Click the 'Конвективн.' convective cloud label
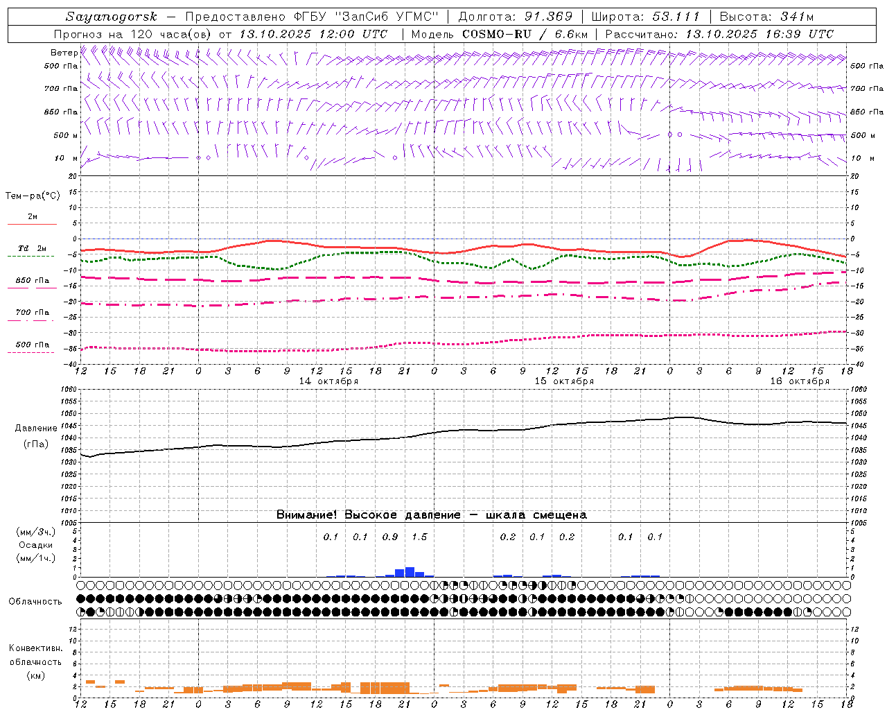The width and height of the screenshot is (887, 710). [36, 648]
